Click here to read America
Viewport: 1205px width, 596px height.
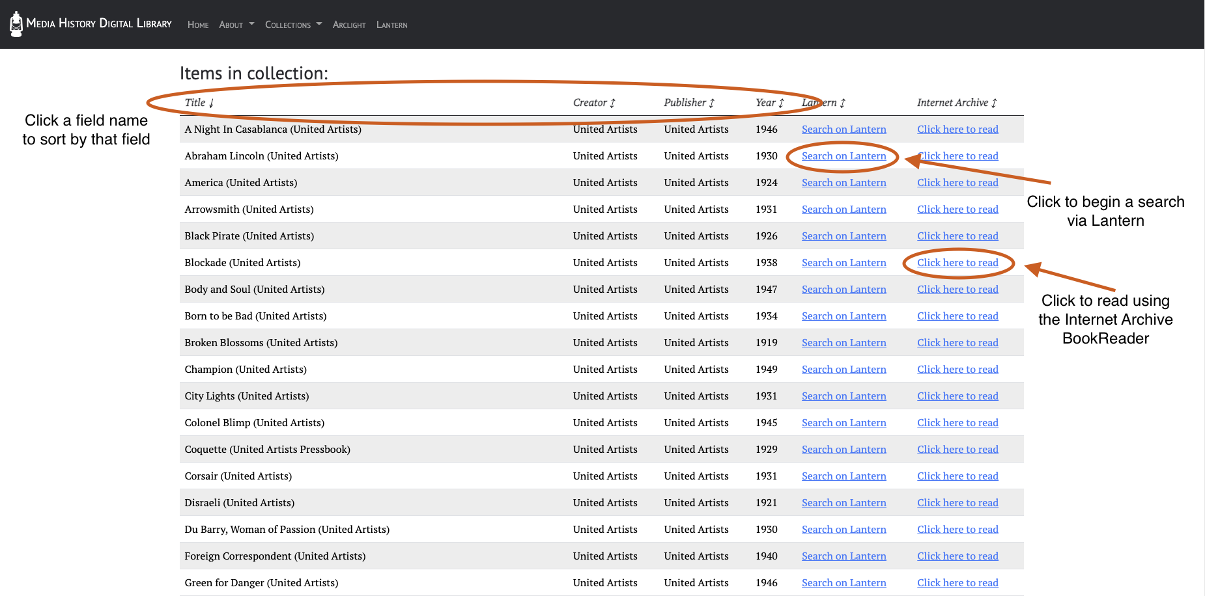(957, 183)
